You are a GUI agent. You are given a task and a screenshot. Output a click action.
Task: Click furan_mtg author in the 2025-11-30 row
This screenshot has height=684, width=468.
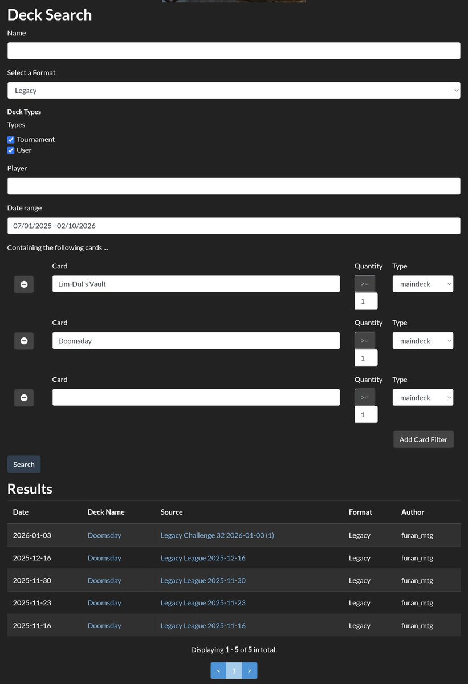(x=417, y=580)
